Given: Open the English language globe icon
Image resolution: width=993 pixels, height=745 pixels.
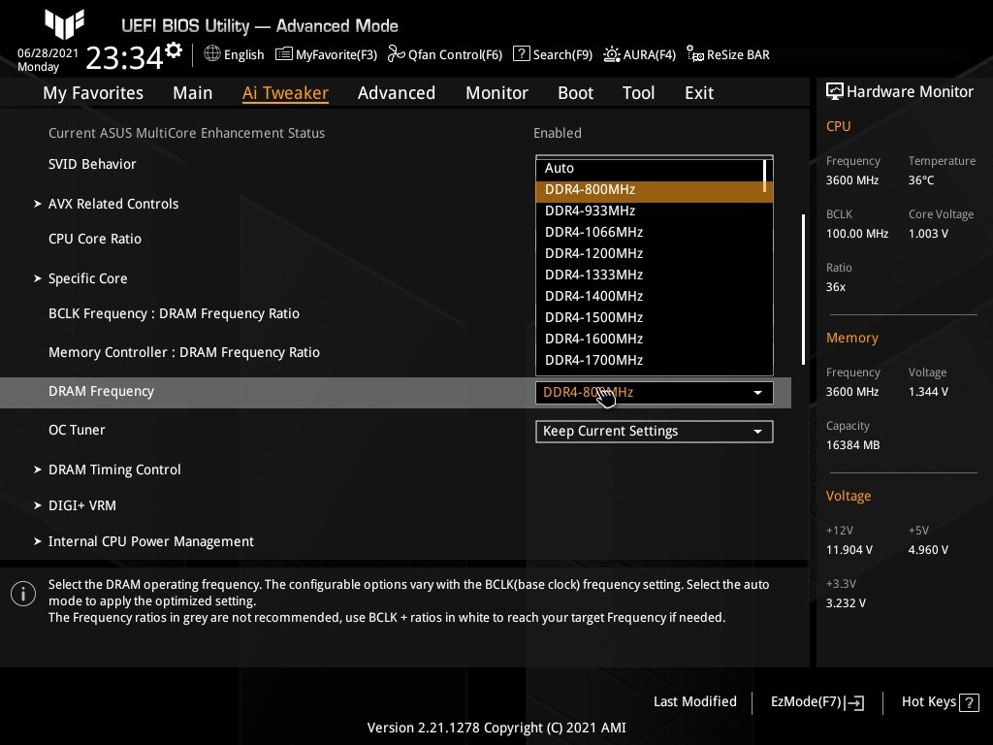Looking at the screenshot, I should coord(212,54).
